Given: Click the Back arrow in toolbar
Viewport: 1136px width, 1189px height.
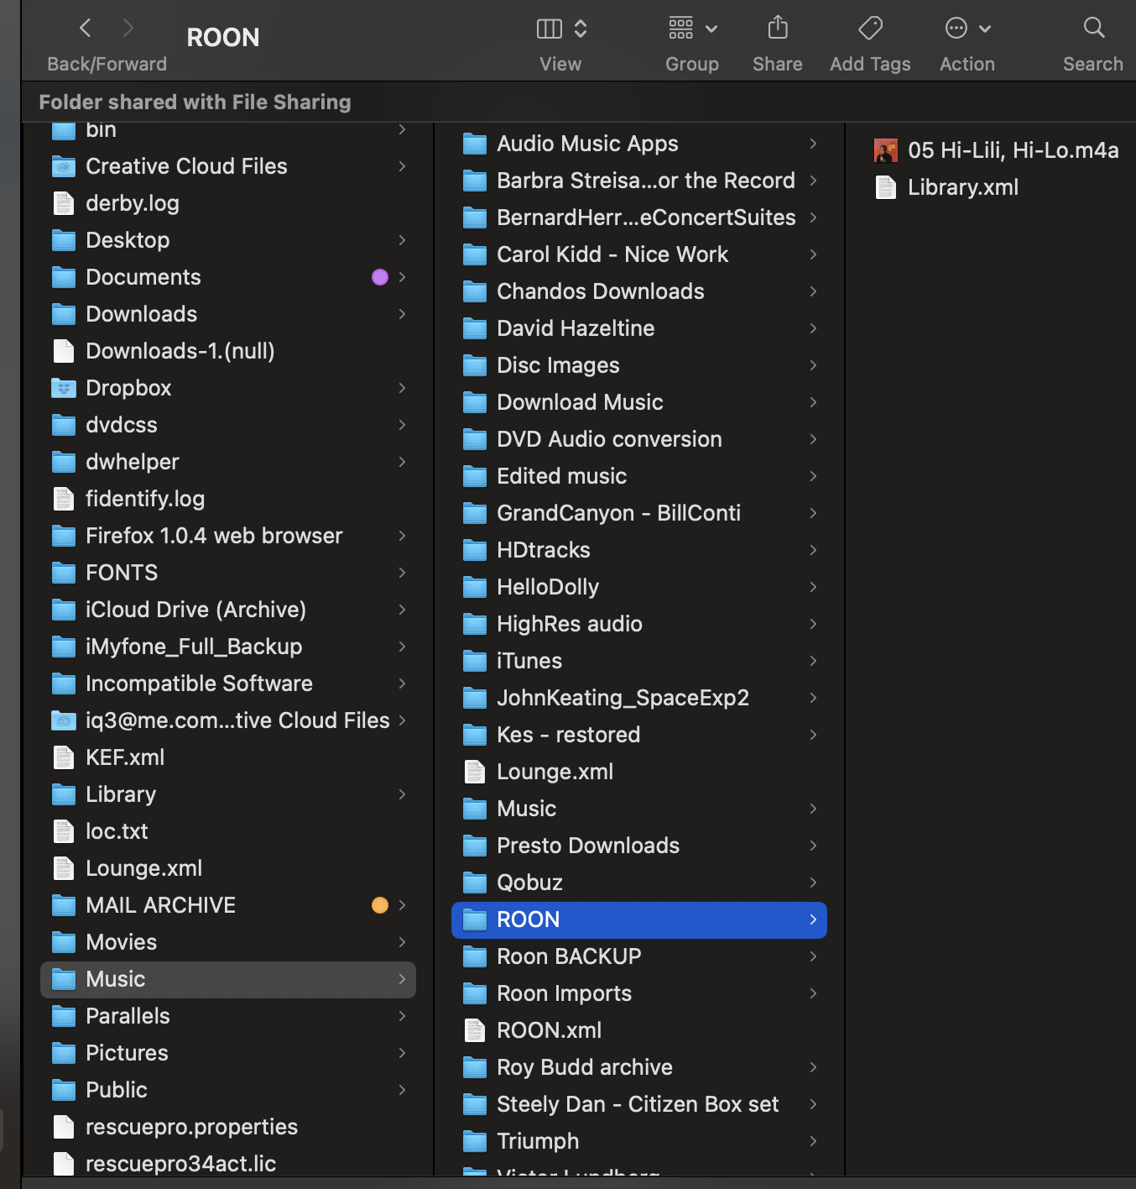Looking at the screenshot, I should click(x=85, y=29).
